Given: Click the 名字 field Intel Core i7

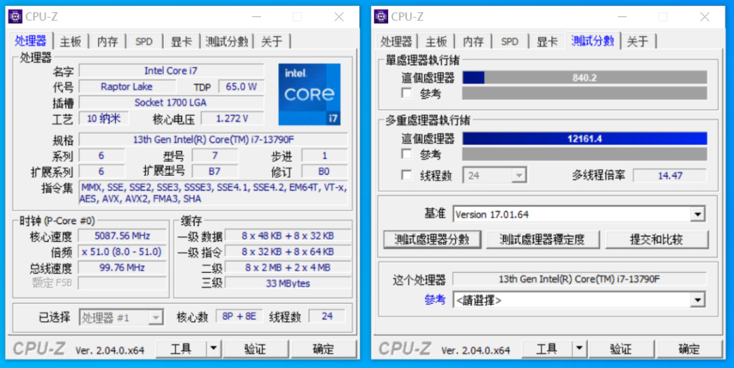Looking at the screenshot, I should click(171, 71).
